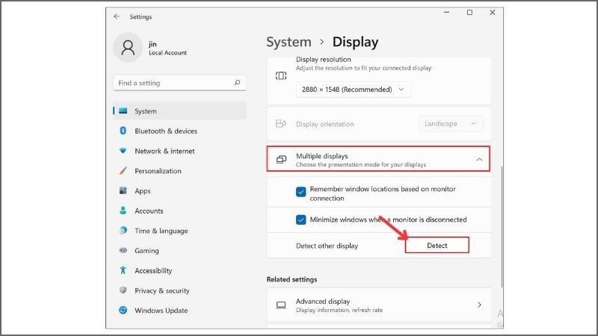Click the search magnifier icon
598x336 pixels.
coord(237,83)
